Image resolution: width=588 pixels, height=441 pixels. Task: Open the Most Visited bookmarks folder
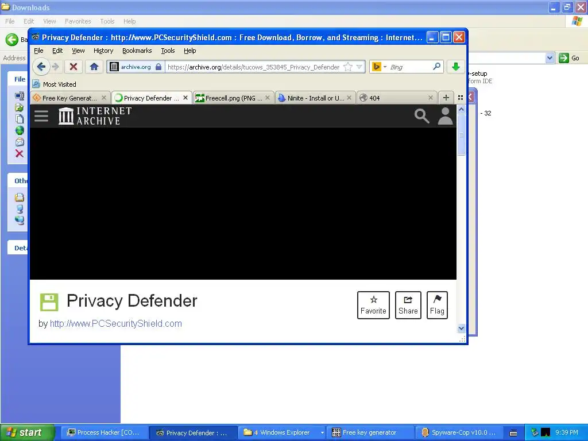55,84
